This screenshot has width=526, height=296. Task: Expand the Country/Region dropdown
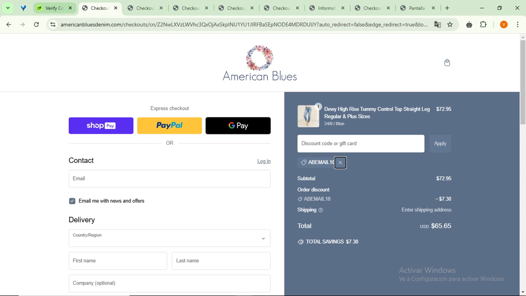pos(169,238)
